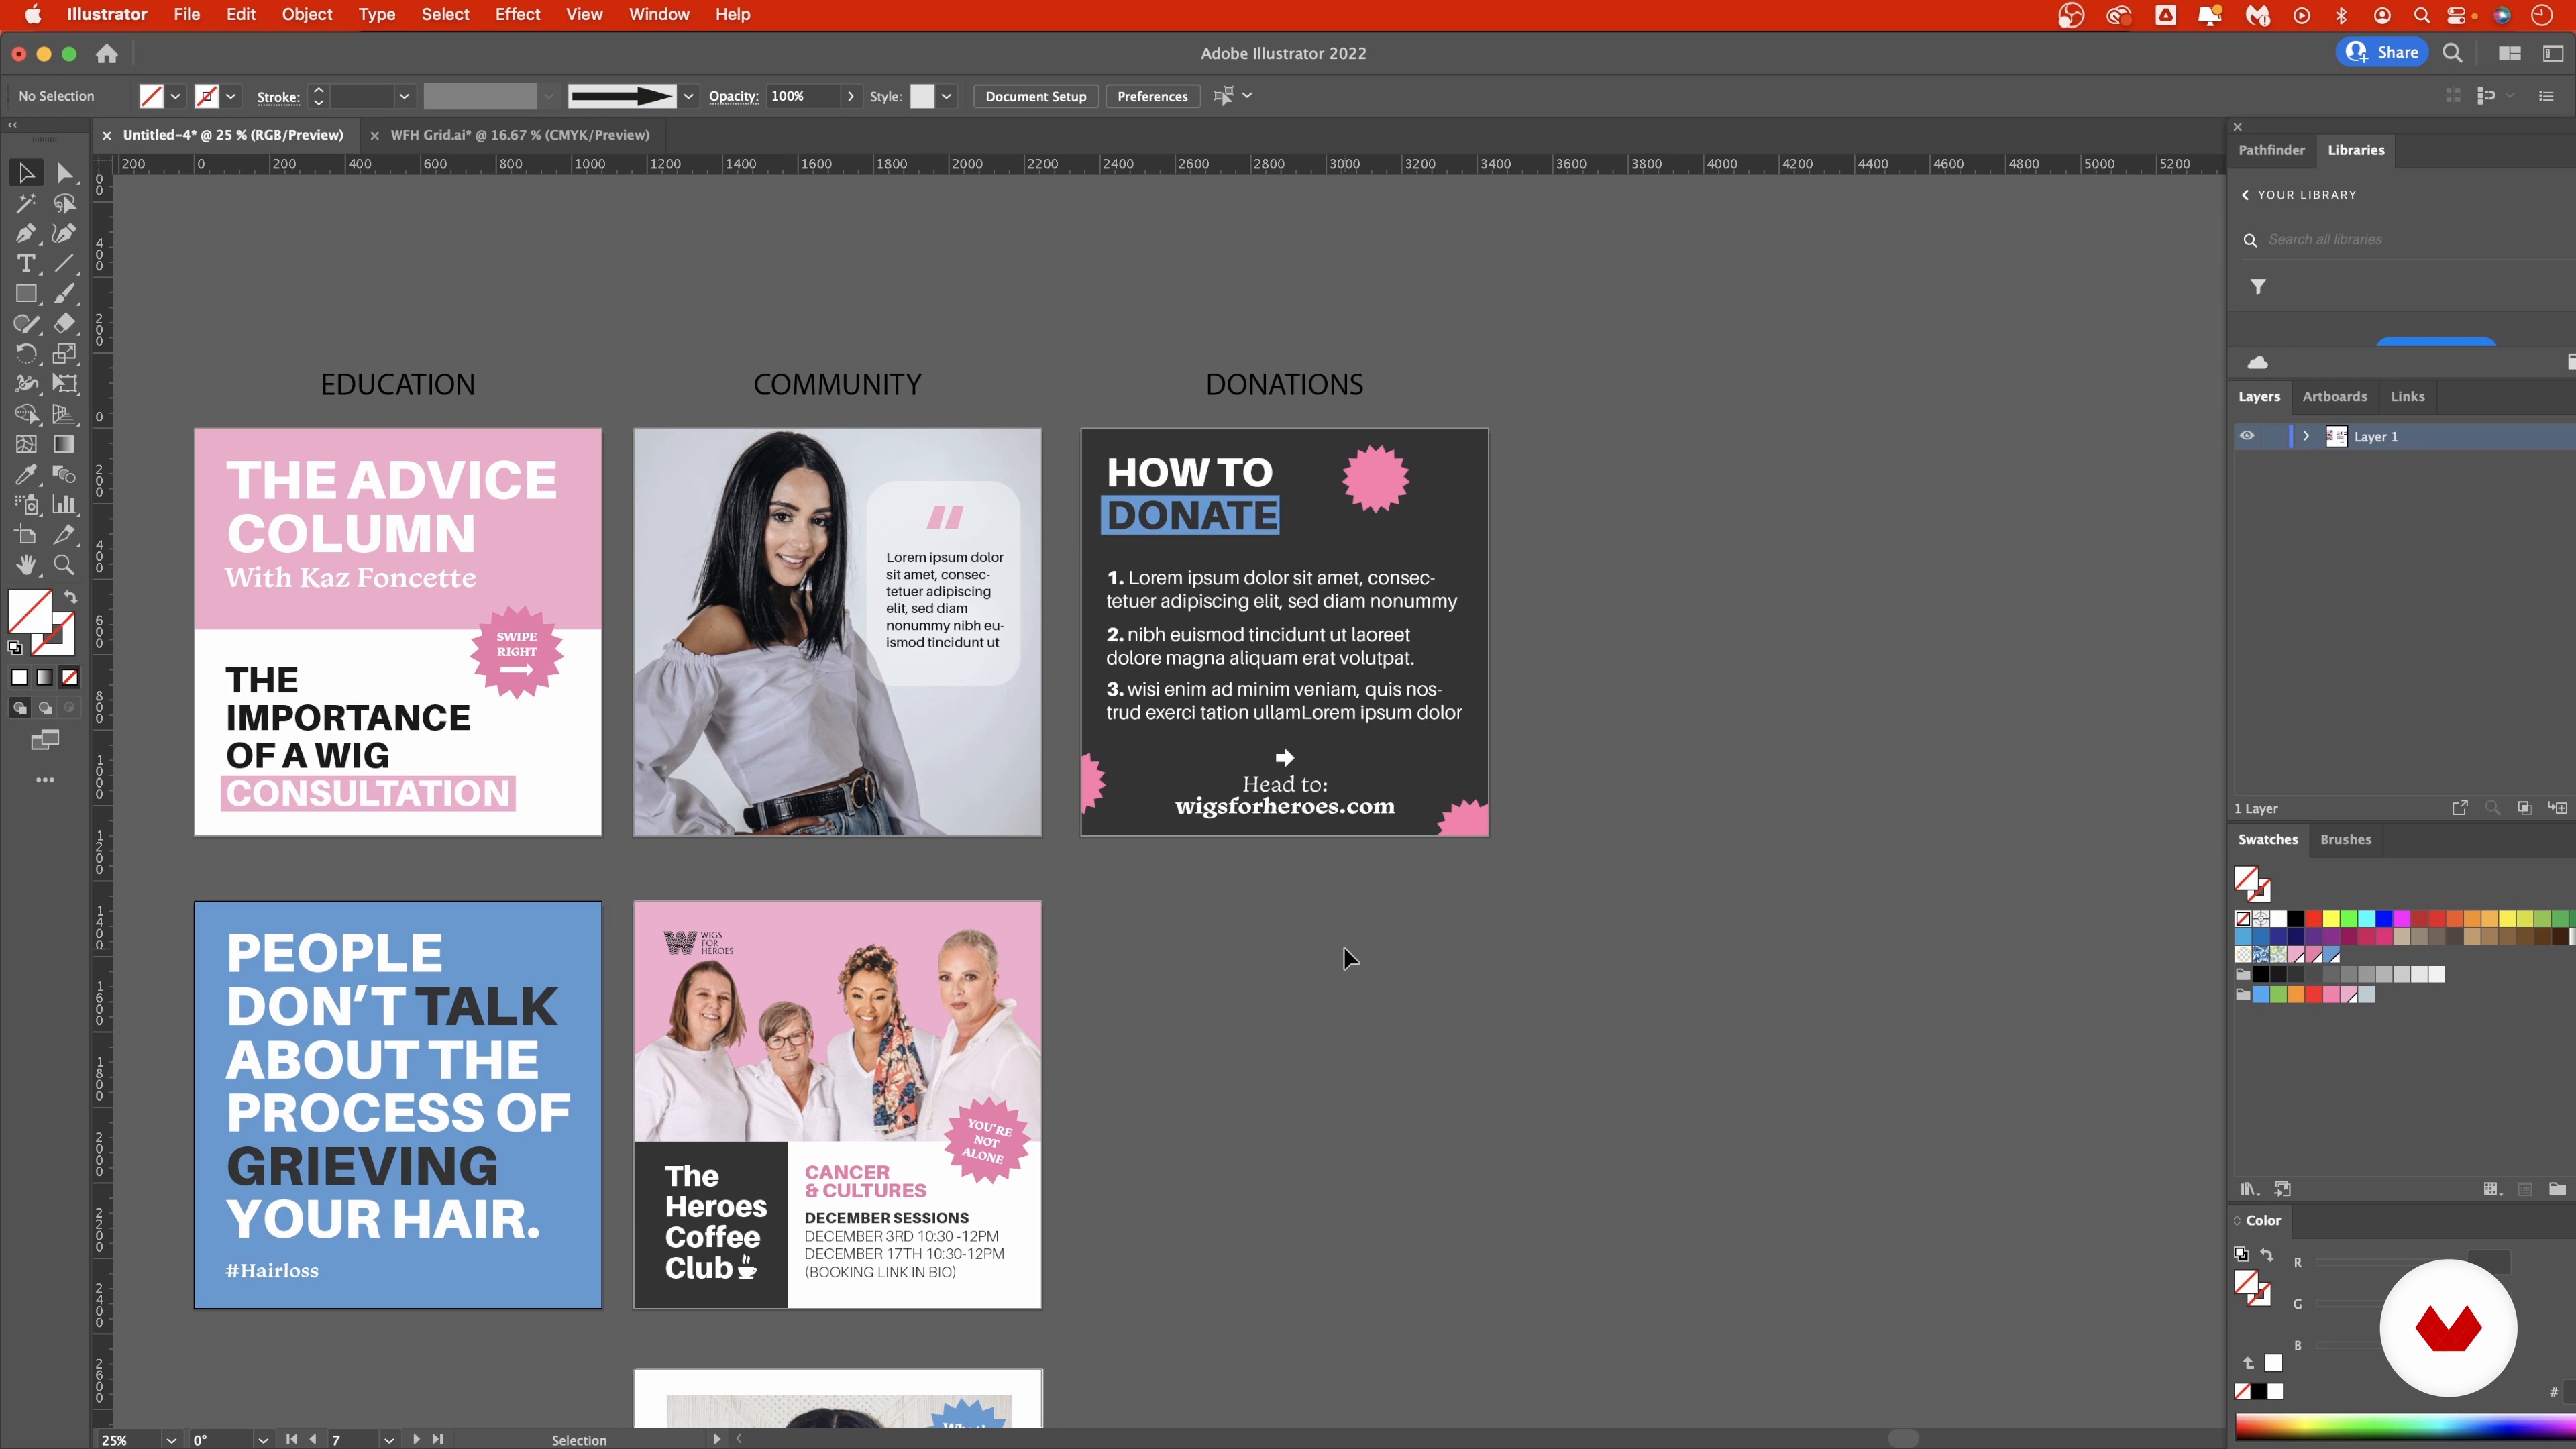The height and width of the screenshot is (1449, 2576).
Task: Select the Column Graph tool
Action: (x=65, y=505)
